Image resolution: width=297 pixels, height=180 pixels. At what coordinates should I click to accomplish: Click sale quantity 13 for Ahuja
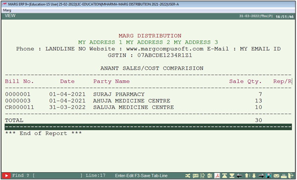pyautogui.click(x=258, y=101)
